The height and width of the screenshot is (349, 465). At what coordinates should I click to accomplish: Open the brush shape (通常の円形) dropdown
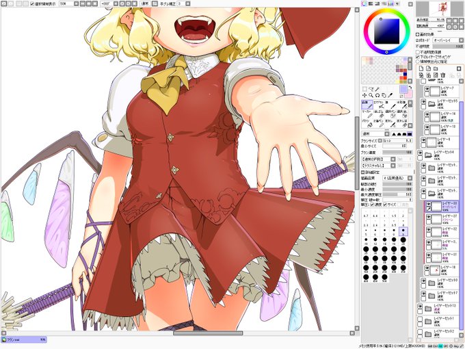click(x=378, y=159)
